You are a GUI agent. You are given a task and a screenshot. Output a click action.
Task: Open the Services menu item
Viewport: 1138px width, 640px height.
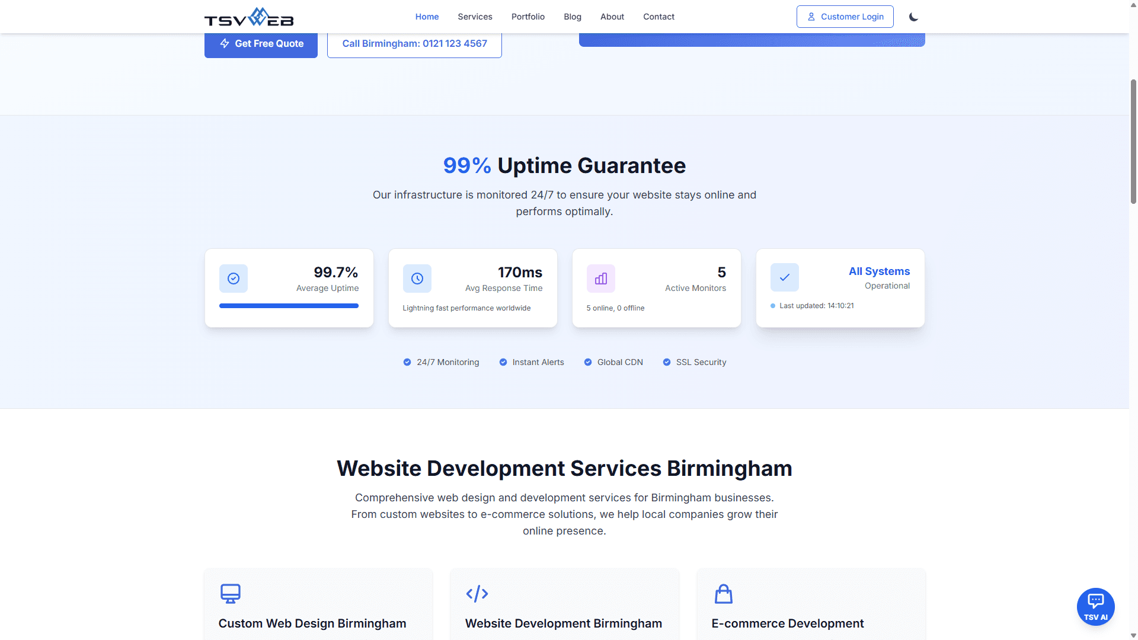coord(475,17)
